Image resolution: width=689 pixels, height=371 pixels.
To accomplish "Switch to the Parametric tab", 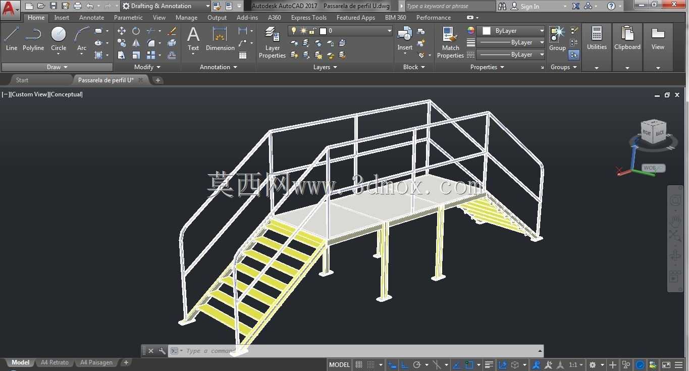I will [x=128, y=17].
